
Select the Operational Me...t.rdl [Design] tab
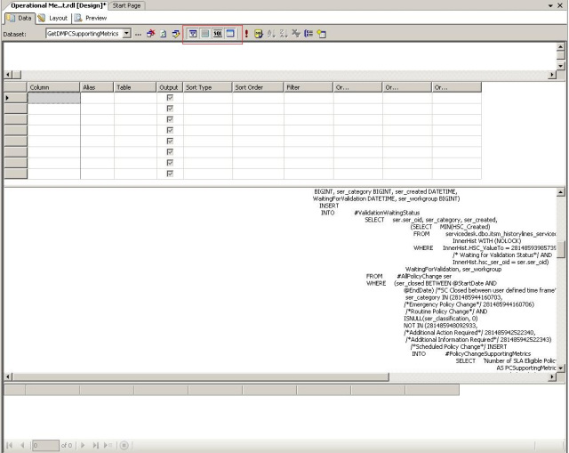(58, 5)
